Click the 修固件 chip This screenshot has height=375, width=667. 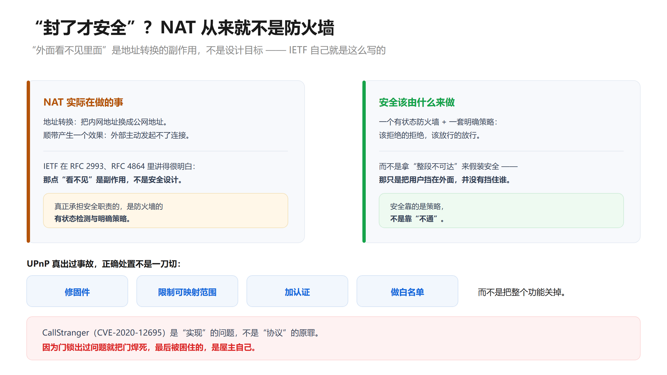tap(77, 291)
